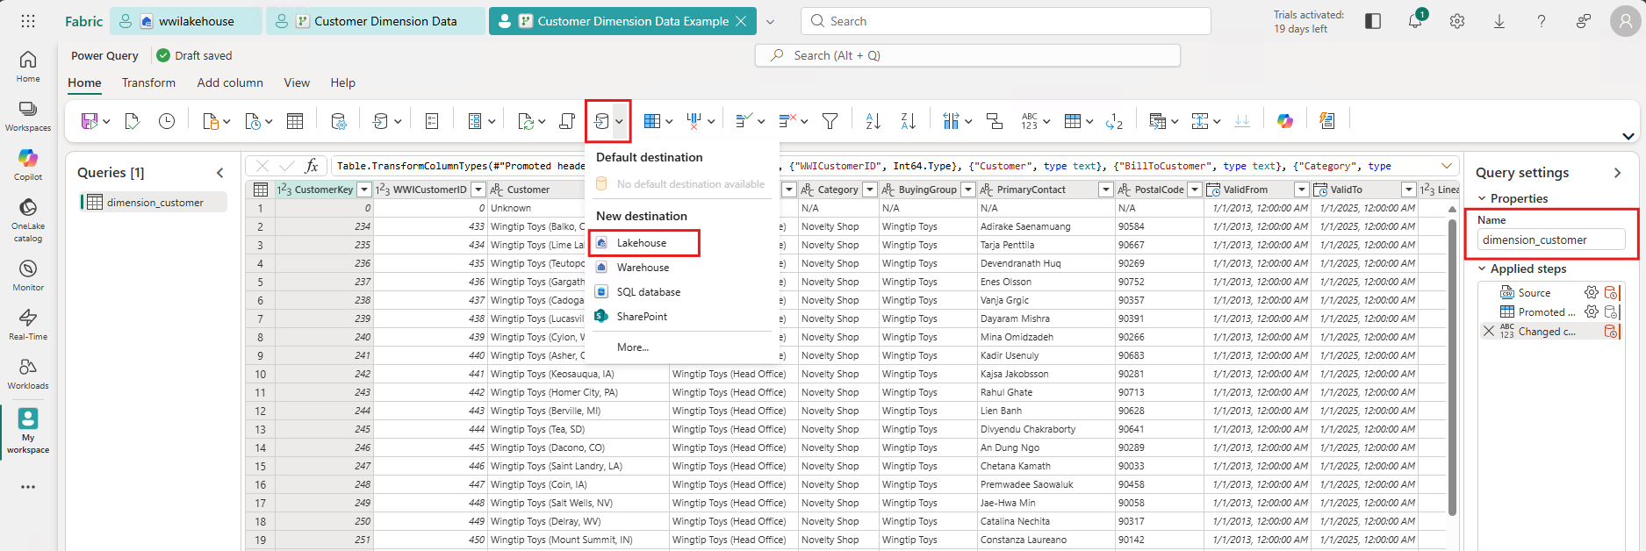Open the Fabric settings gear
Viewport: 1646px width, 551px height.
tap(1457, 21)
